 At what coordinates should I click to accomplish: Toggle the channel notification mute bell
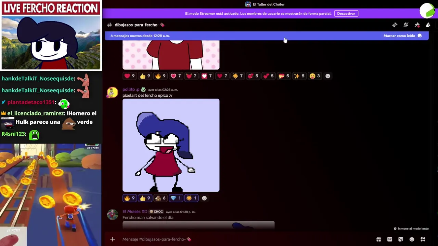click(406, 25)
